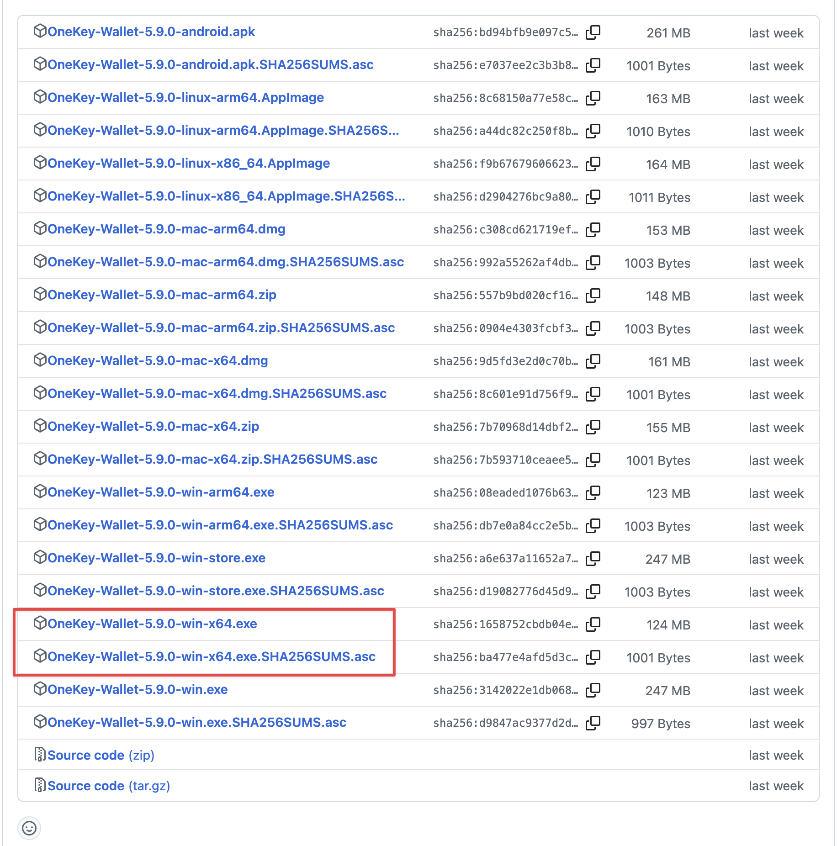This screenshot has width=837, height=846.
Task: Download Source code (zip)
Action: click(101, 755)
